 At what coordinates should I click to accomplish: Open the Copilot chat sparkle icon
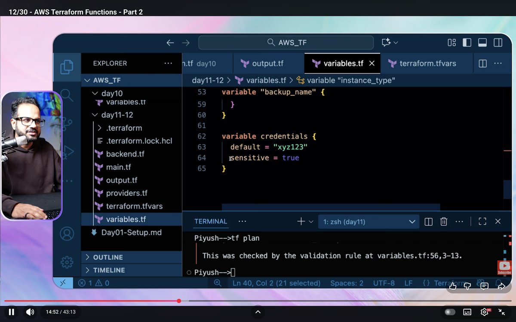(386, 43)
